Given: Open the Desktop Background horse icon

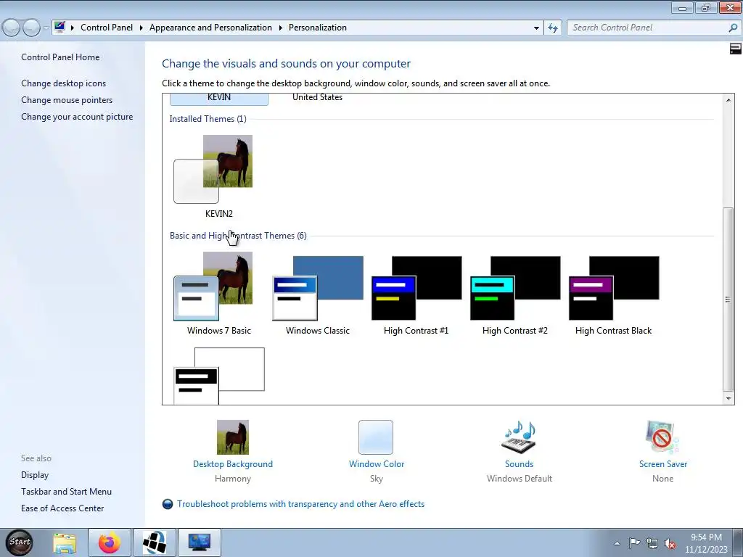Looking at the screenshot, I should point(233,437).
